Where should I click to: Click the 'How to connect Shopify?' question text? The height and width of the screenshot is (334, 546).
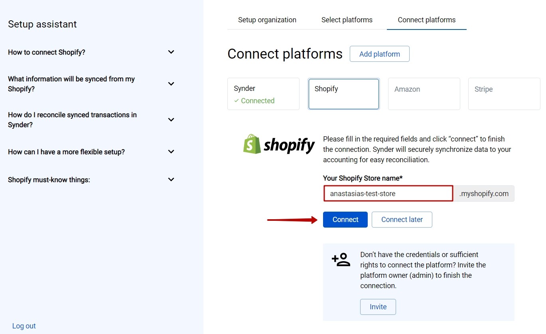[x=47, y=52]
